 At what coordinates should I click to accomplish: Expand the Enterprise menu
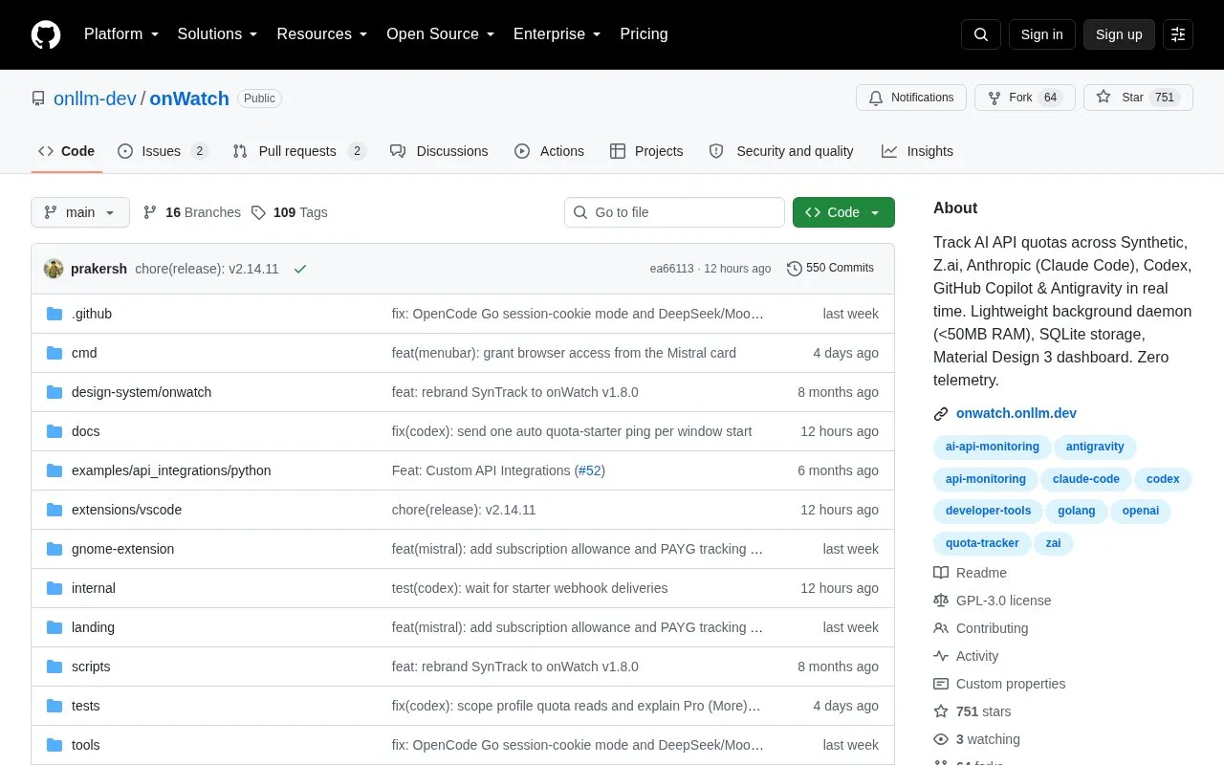pos(557,34)
